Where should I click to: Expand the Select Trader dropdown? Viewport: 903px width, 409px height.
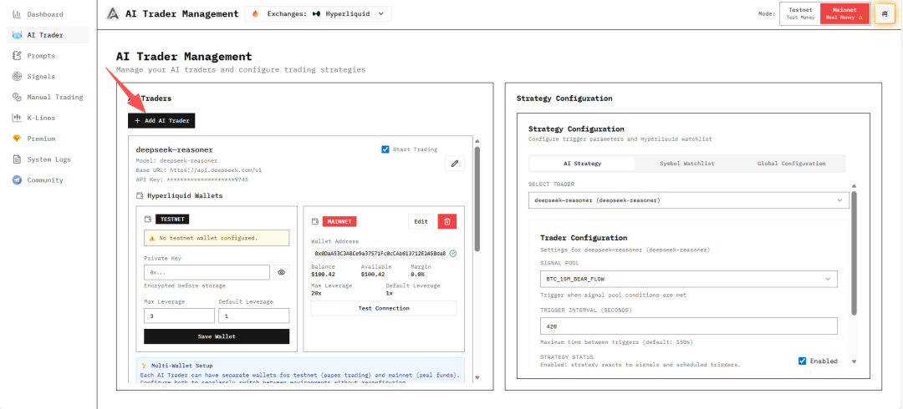tap(688, 200)
